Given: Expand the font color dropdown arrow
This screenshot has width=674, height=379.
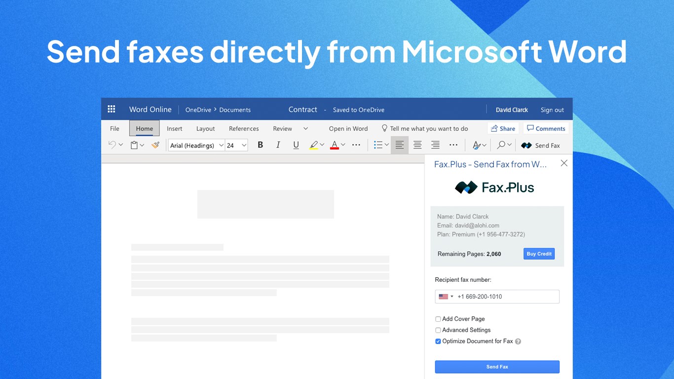Looking at the screenshot, I should coord(343,145).
